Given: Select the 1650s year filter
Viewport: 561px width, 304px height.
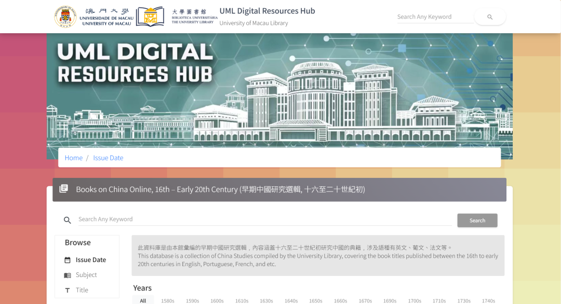Looking at the screenshot, I should click(316, 300).
